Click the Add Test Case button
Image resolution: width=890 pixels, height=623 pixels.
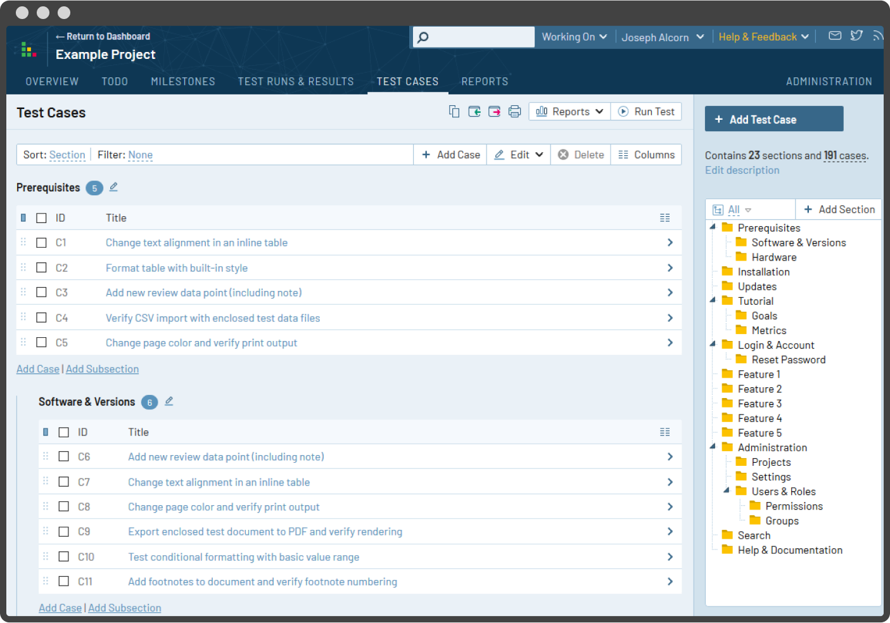(773, 119)
